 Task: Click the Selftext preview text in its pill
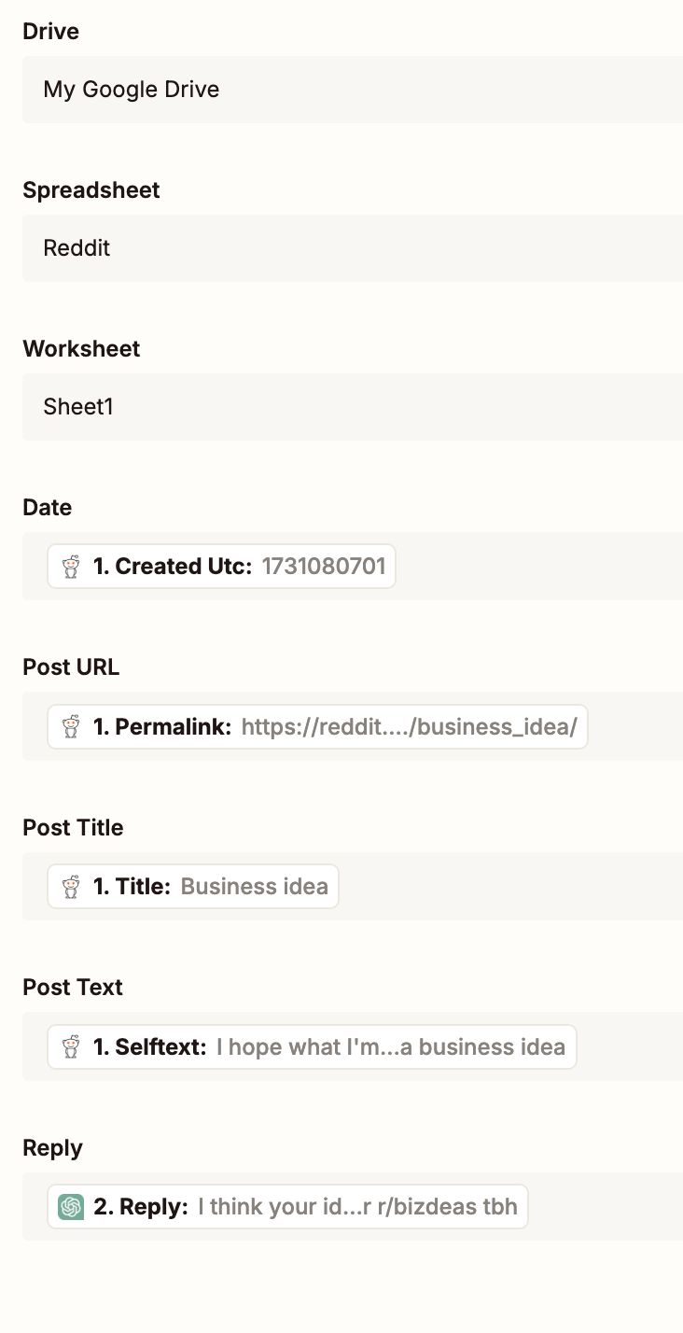[390, 1046]
